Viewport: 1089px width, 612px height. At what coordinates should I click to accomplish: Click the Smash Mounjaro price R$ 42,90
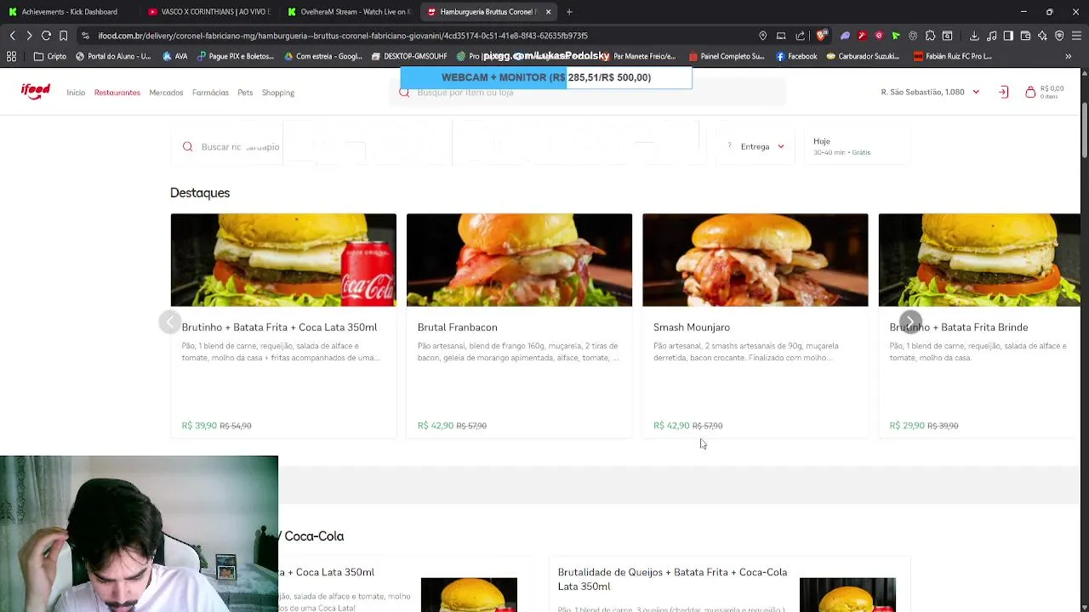tap(671, 426)
